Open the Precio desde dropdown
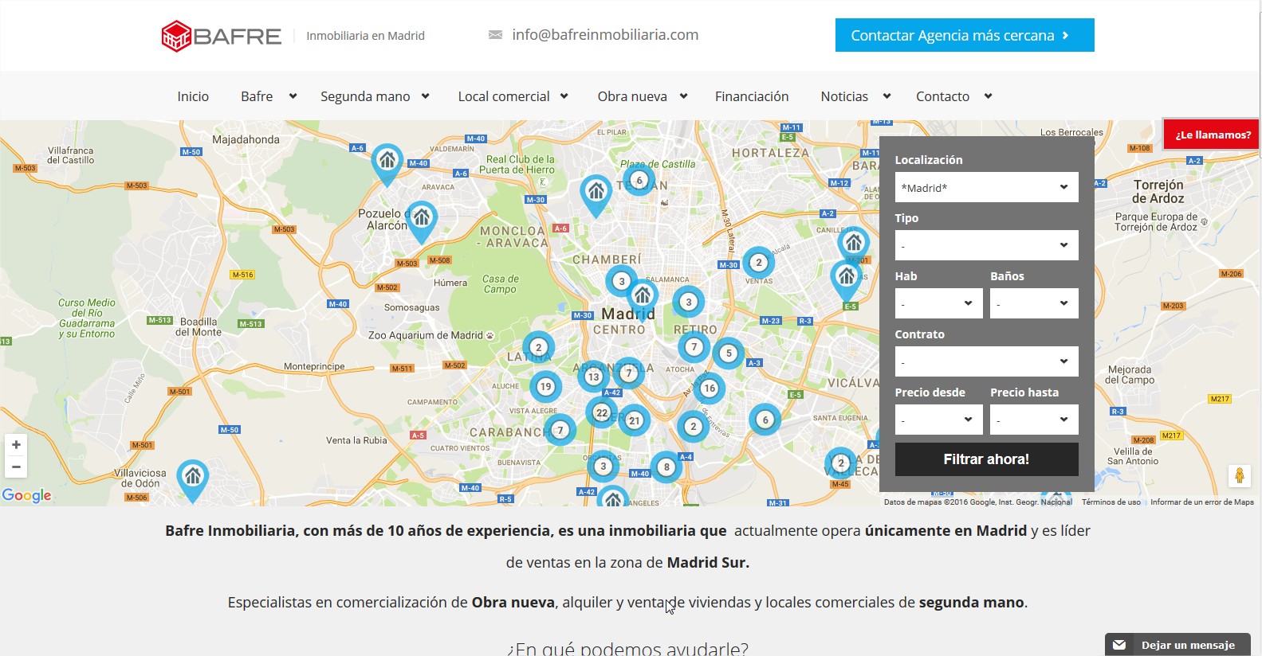 point(938,420)
